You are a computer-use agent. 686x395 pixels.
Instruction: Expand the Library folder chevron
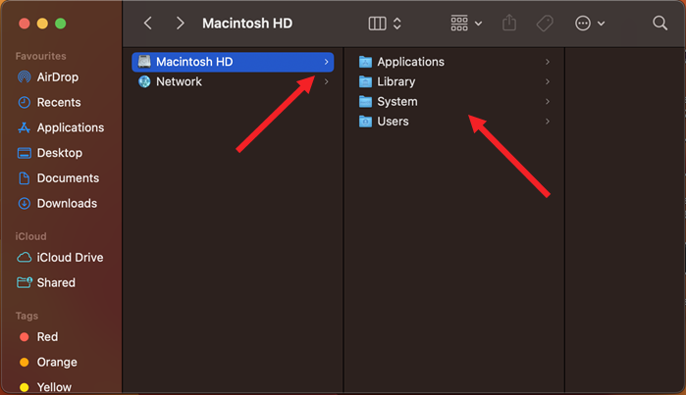tap(548, 81)
